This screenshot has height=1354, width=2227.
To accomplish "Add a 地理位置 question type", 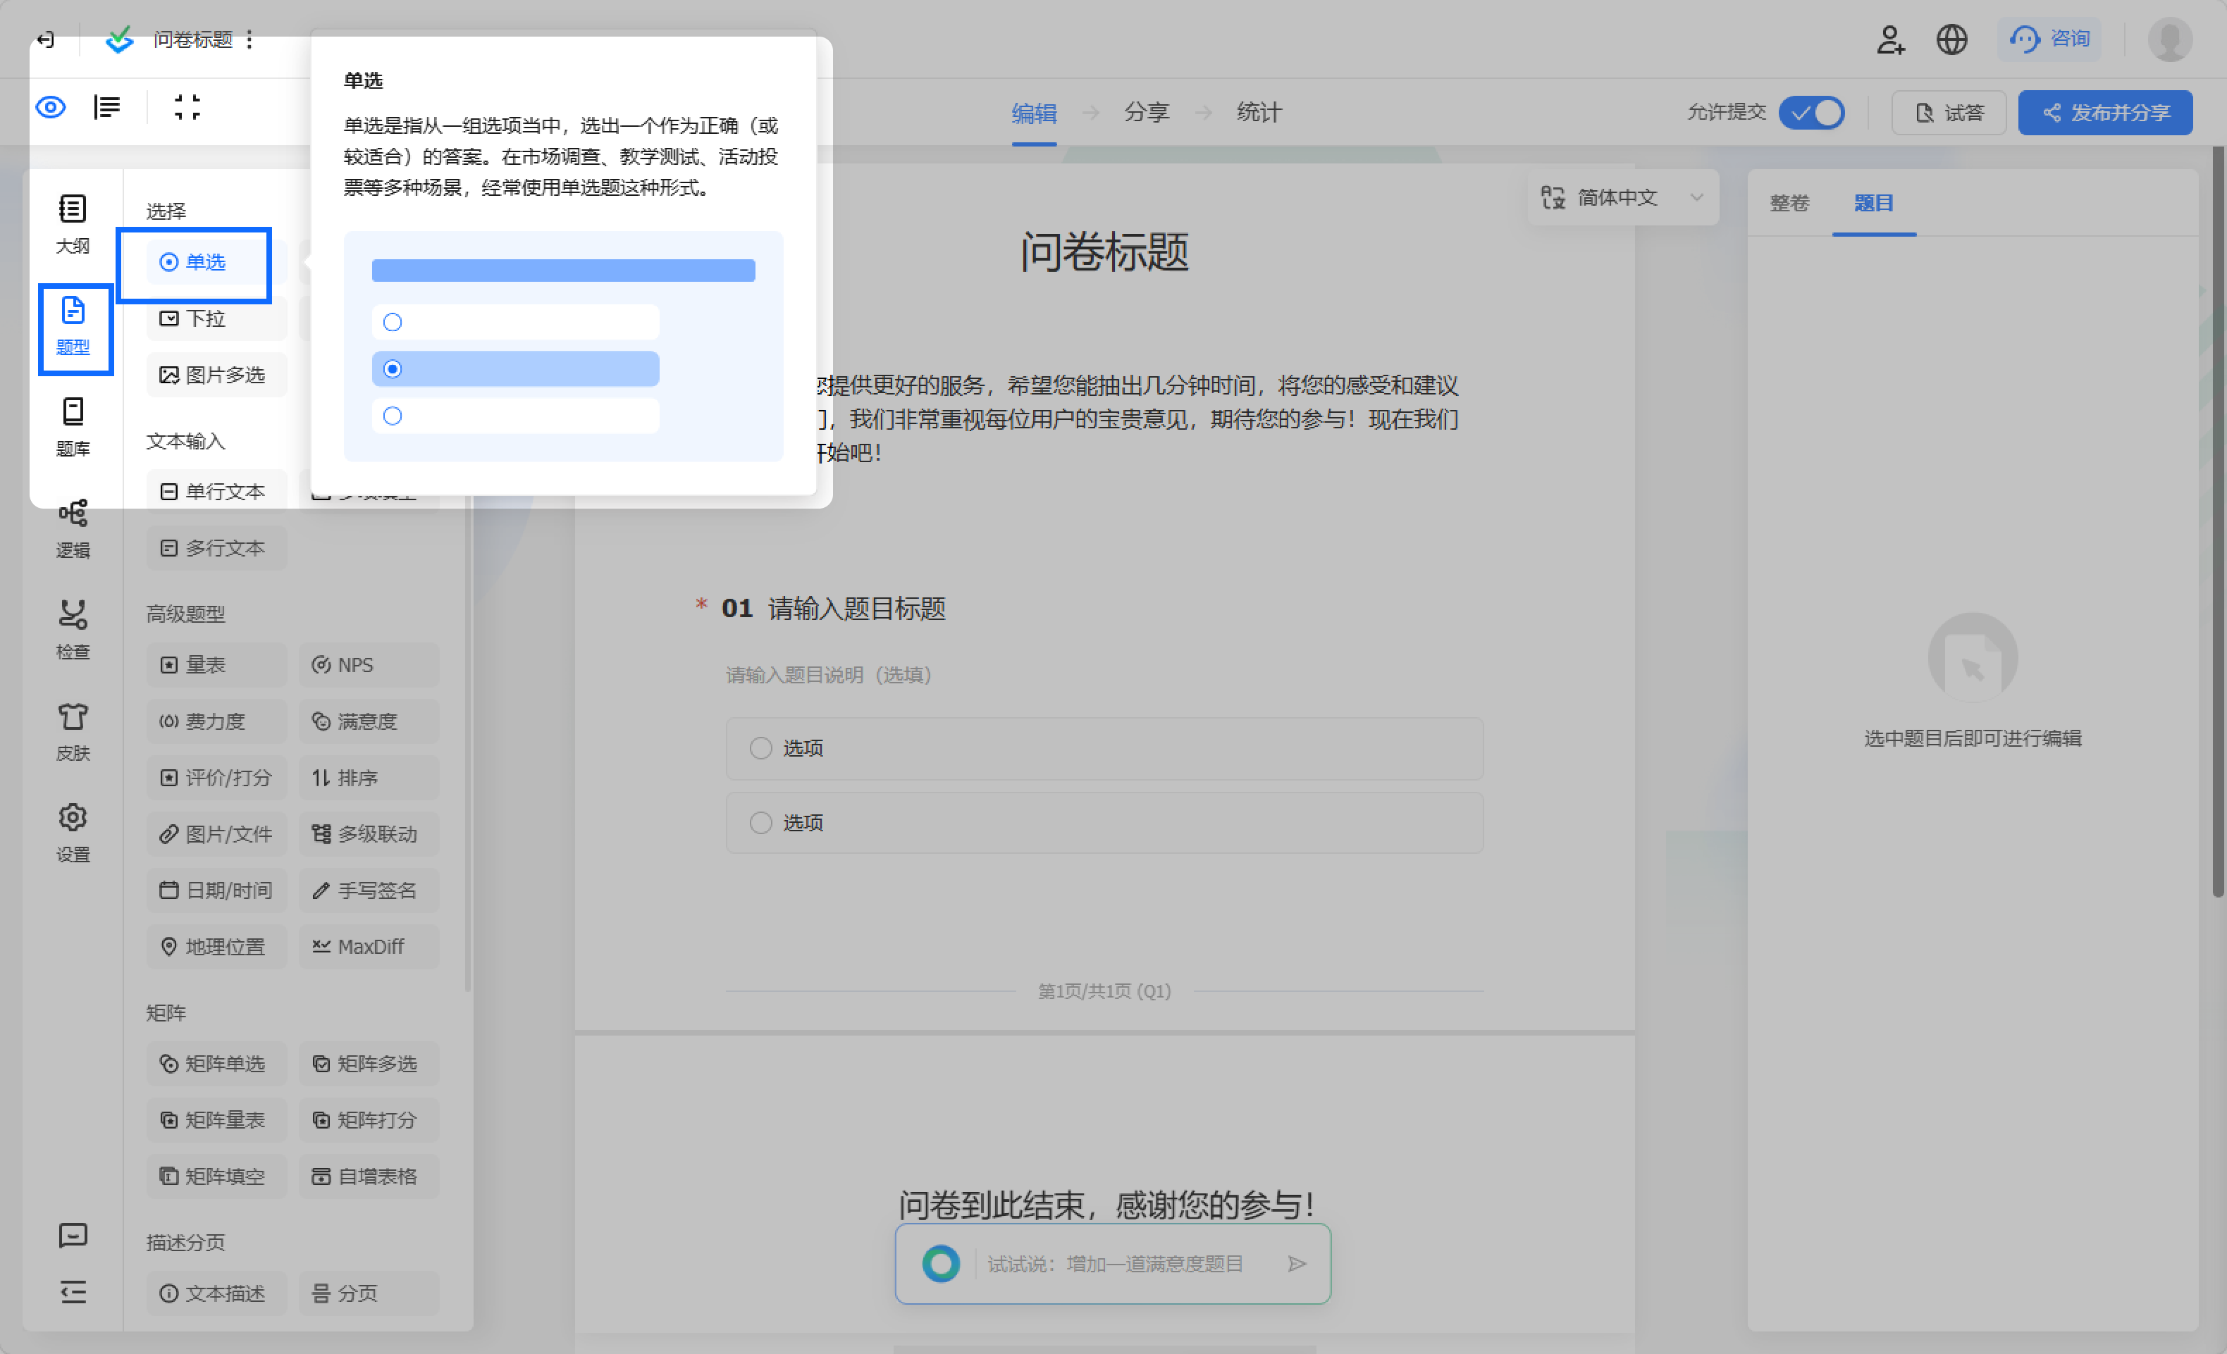I will pos(217,947).
